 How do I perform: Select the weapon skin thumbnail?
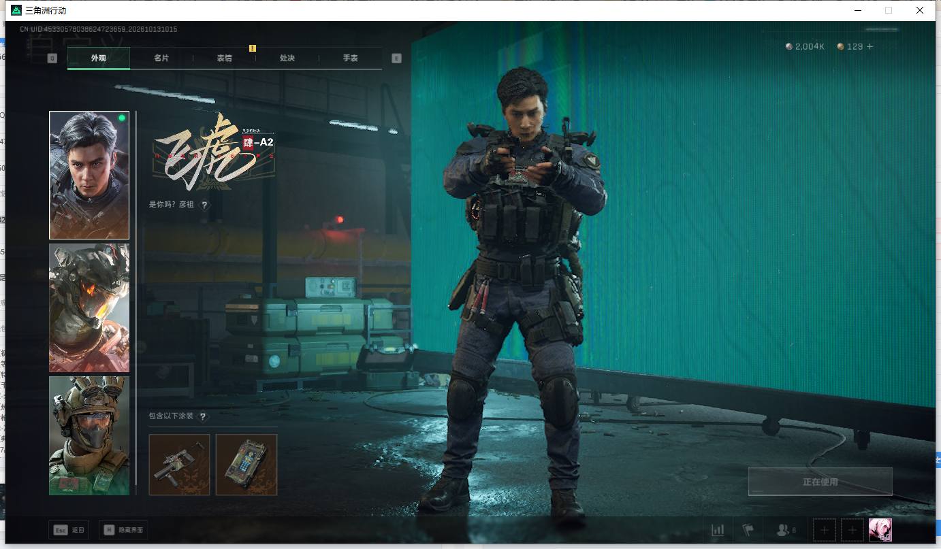click(x=180, y=465)
